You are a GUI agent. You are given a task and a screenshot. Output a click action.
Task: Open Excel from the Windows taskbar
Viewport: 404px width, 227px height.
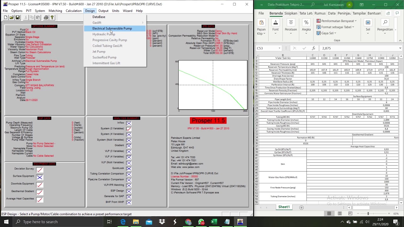(214, 222)
